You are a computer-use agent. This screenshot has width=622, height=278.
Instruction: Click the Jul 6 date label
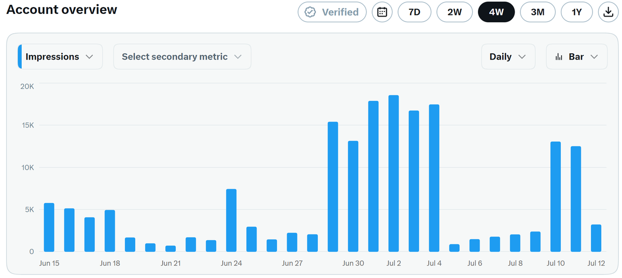tap(475, 263)
